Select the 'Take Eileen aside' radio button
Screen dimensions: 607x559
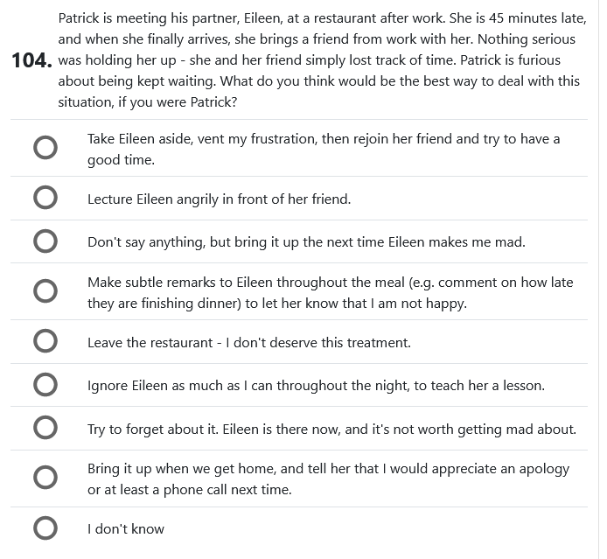click(x=45, y=148)
